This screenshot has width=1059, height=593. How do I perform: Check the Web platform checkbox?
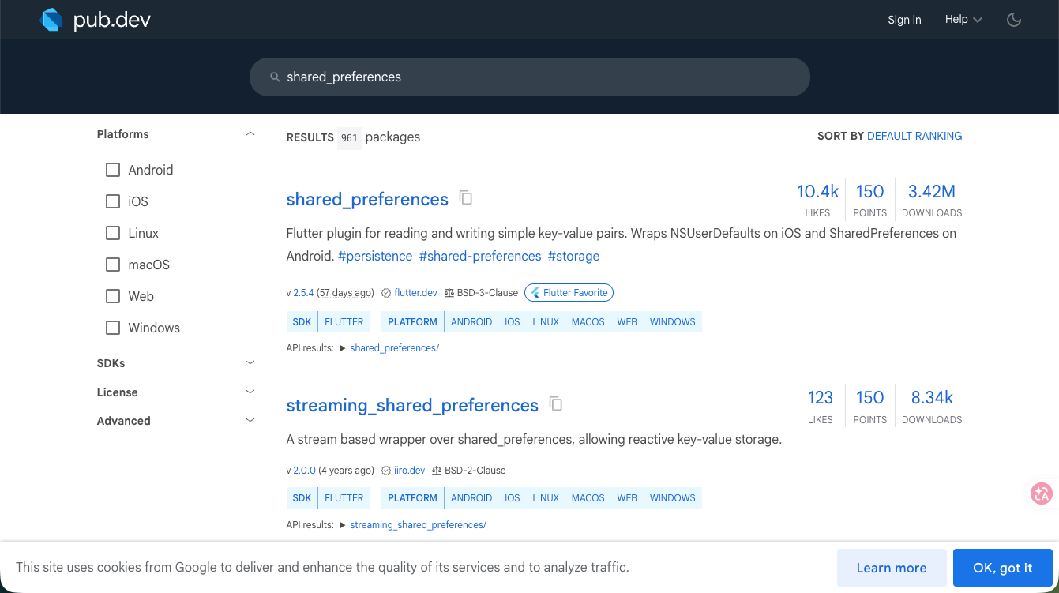tap(113, 296)
